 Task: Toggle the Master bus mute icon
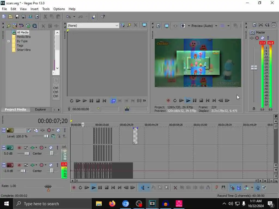(262, 38)
